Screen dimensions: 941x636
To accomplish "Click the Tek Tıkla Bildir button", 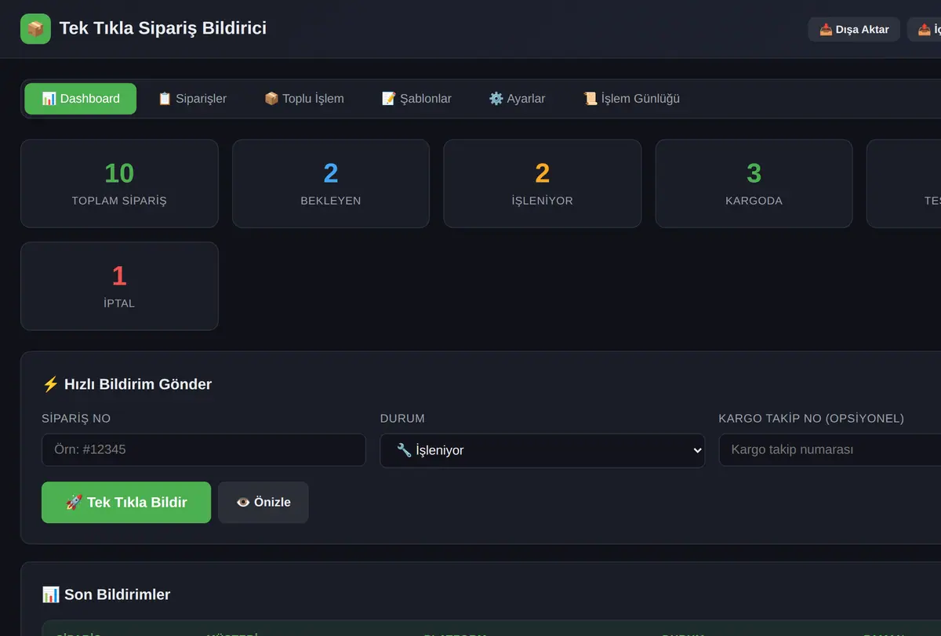I will click(126, 502).
